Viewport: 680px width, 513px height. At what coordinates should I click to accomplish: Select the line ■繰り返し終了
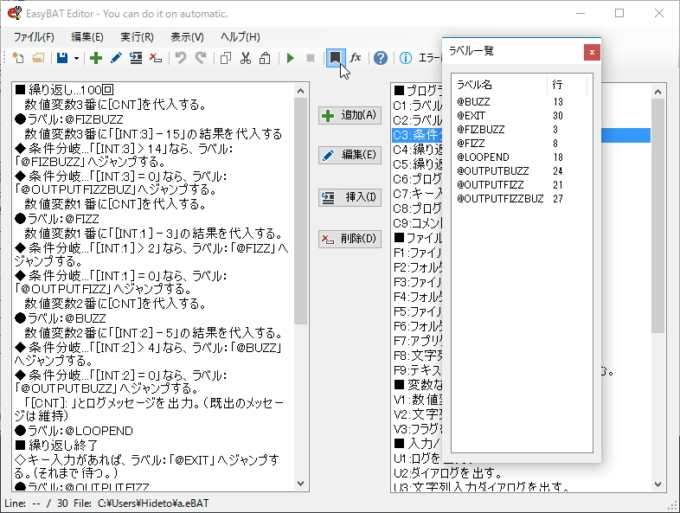[x=153, y=446]
